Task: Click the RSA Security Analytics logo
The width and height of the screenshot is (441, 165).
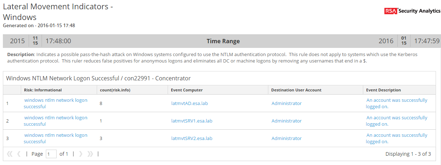Action: (412, 11)
